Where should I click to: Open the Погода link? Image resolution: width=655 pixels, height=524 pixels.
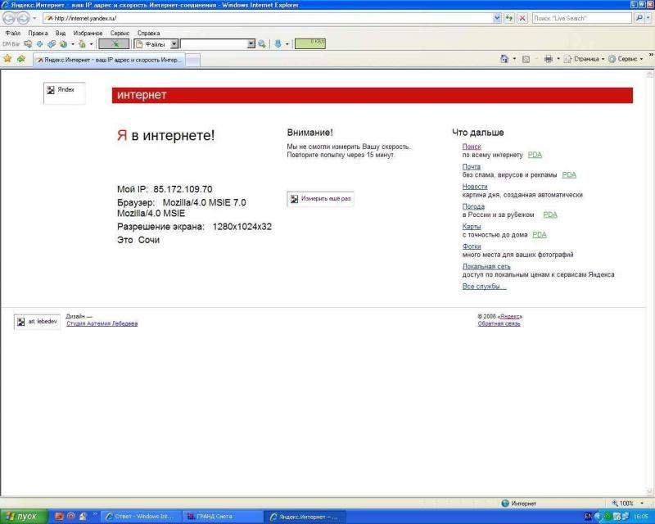click(x=473, y=206)
